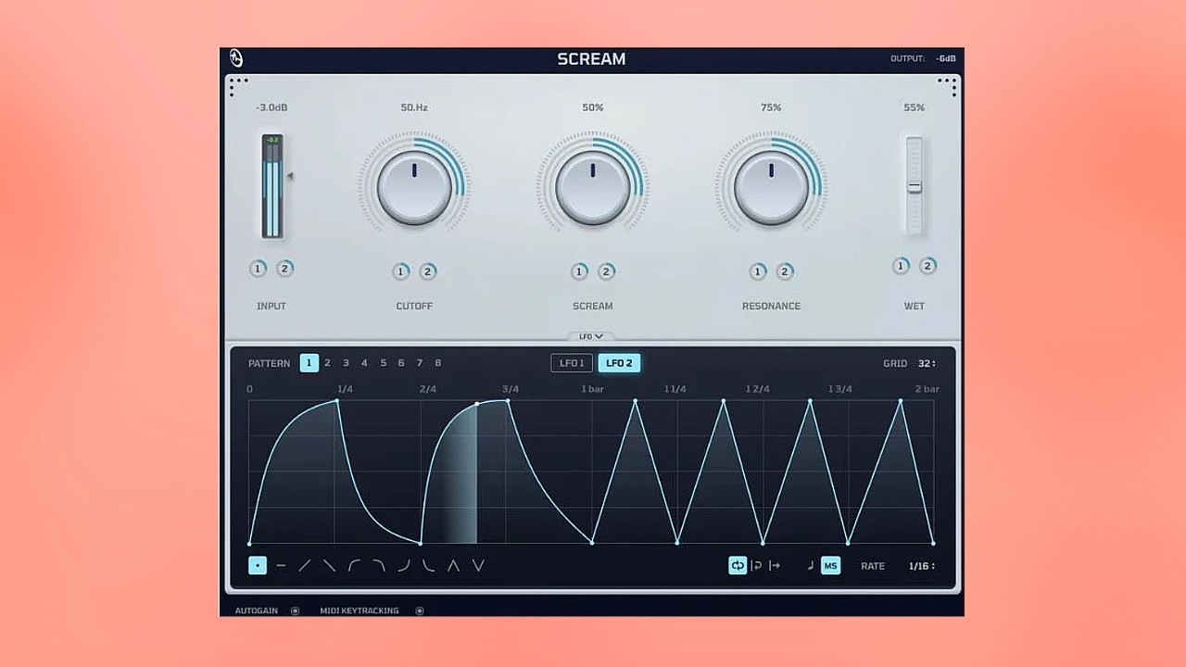Click LFO 1 assign knob under SCREAM
Viewport: 1186px width, 667px height.
[x=579, y=271]
